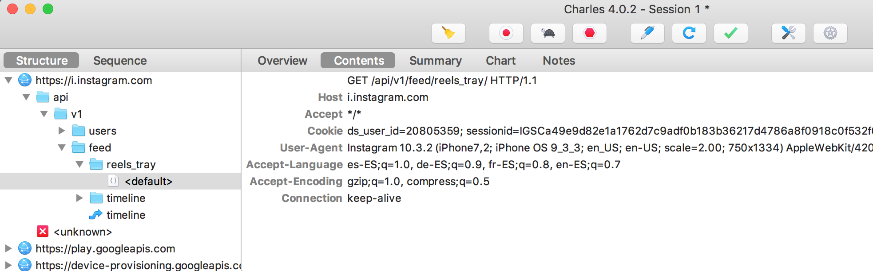Screen dimensions: 873x271
Task: Repeat the request with the refresh icon
Action: coord(689,33)
